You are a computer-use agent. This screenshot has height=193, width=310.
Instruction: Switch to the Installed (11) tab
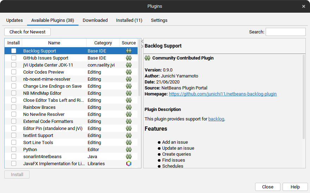[x=129, y=20]
